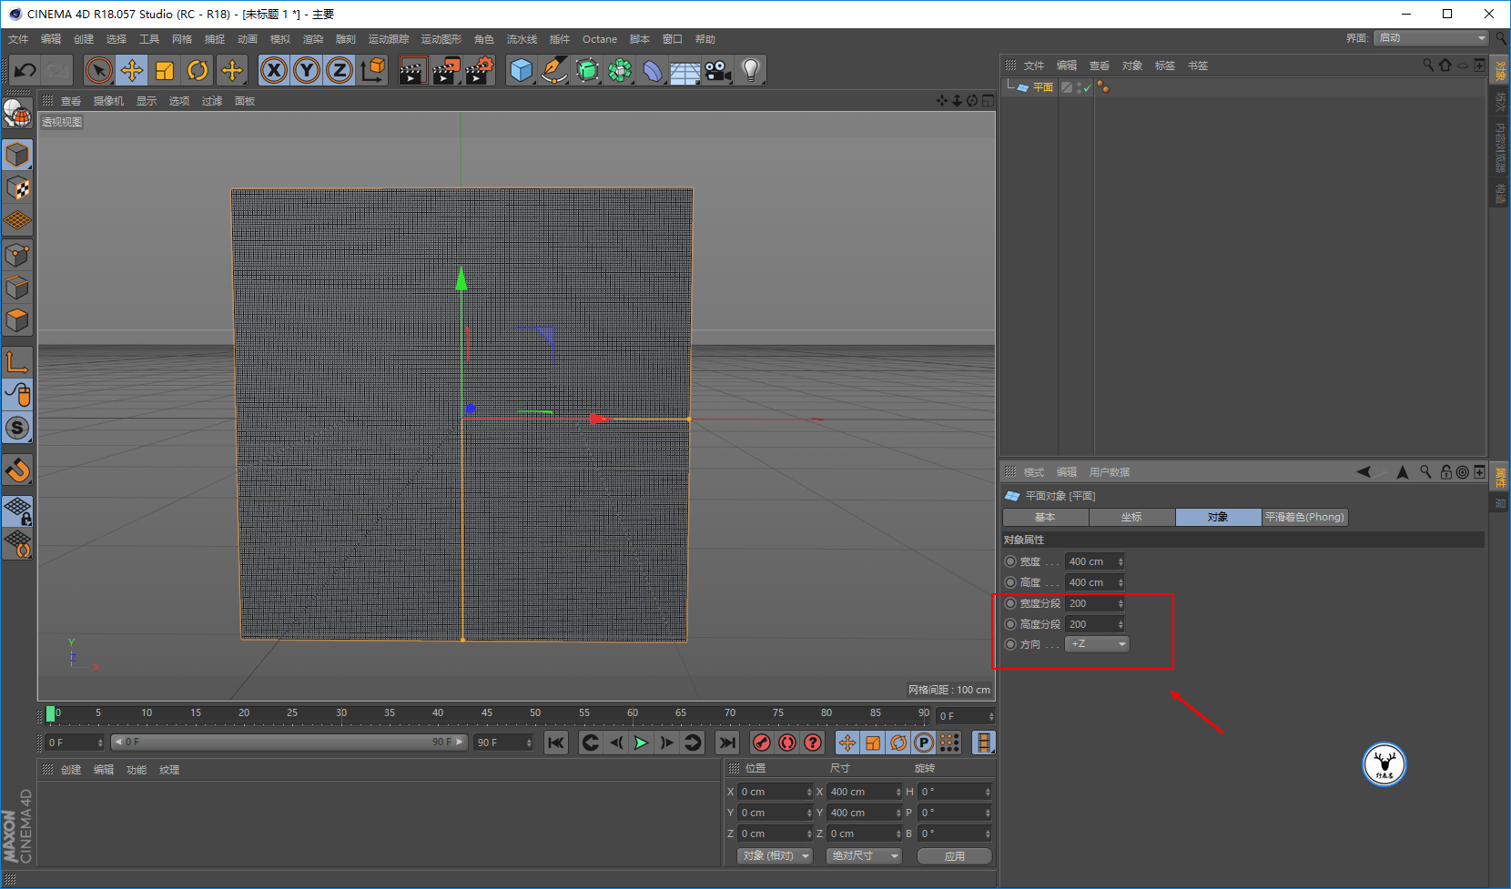This screenshot has width=1511, height=889.
Task: Go to end of animation
Action: coord(726,743)
